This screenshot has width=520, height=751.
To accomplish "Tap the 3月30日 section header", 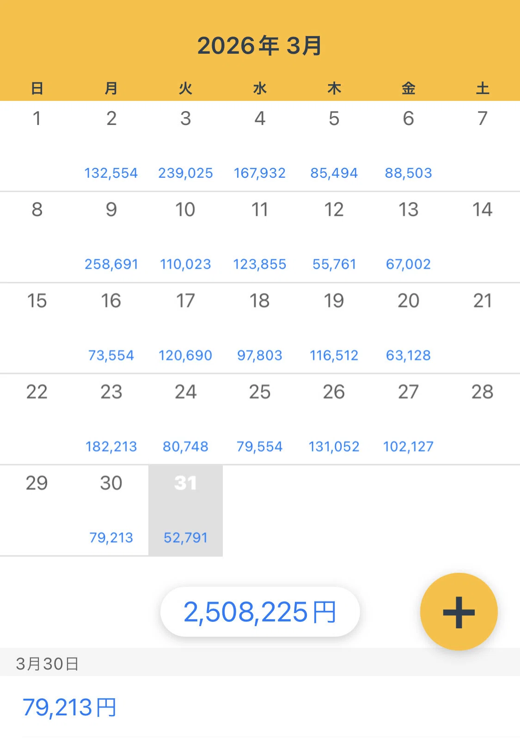I will (x=260, y=664).
